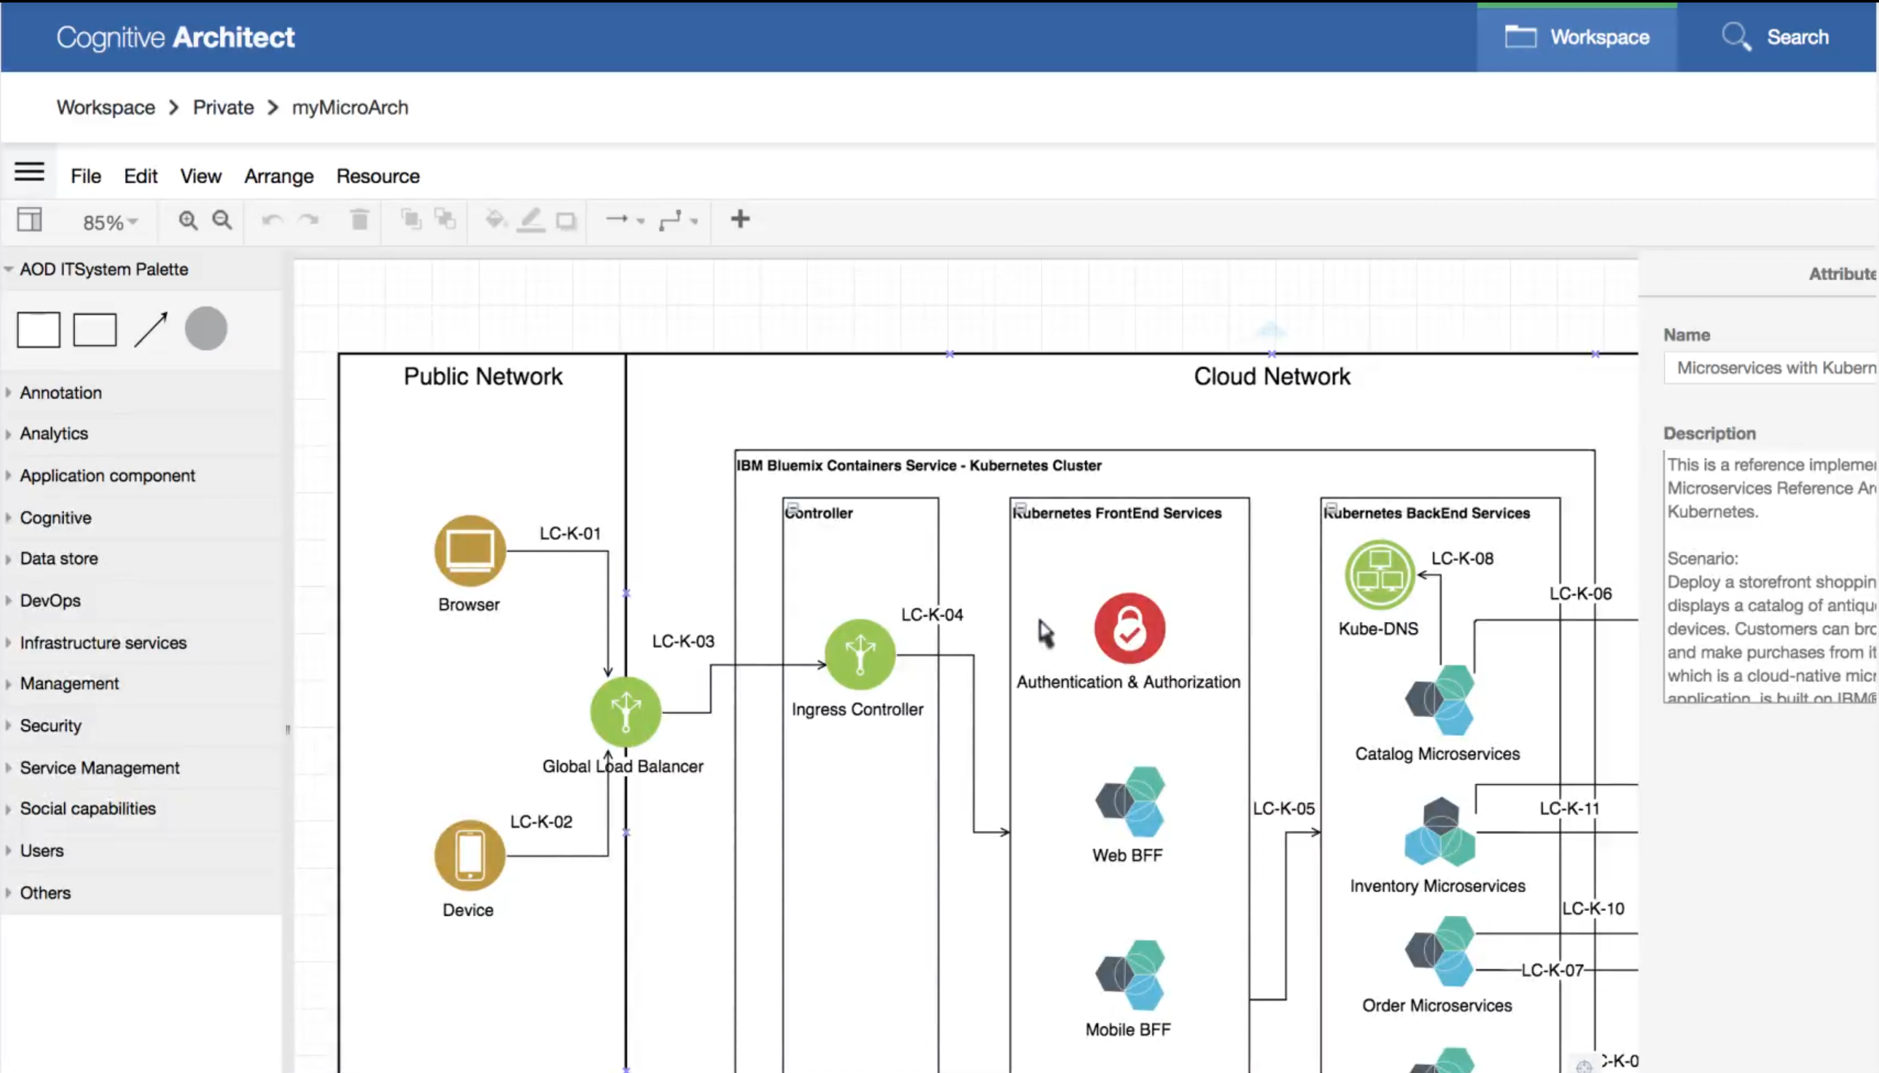Select the Web BFF hexagon icon
Screen dimensions: 1879x1073
1130,802
